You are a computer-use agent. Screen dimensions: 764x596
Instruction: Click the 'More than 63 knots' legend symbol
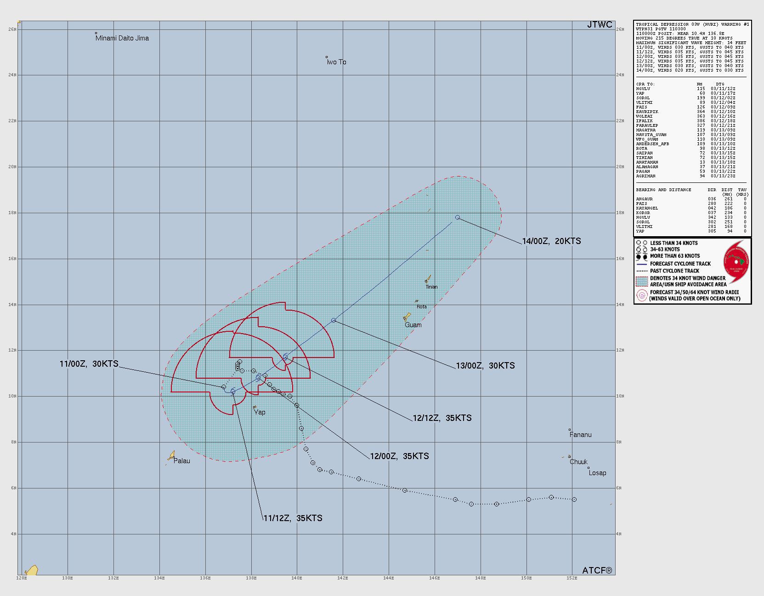pyautogui.click(x=641, y=256)
